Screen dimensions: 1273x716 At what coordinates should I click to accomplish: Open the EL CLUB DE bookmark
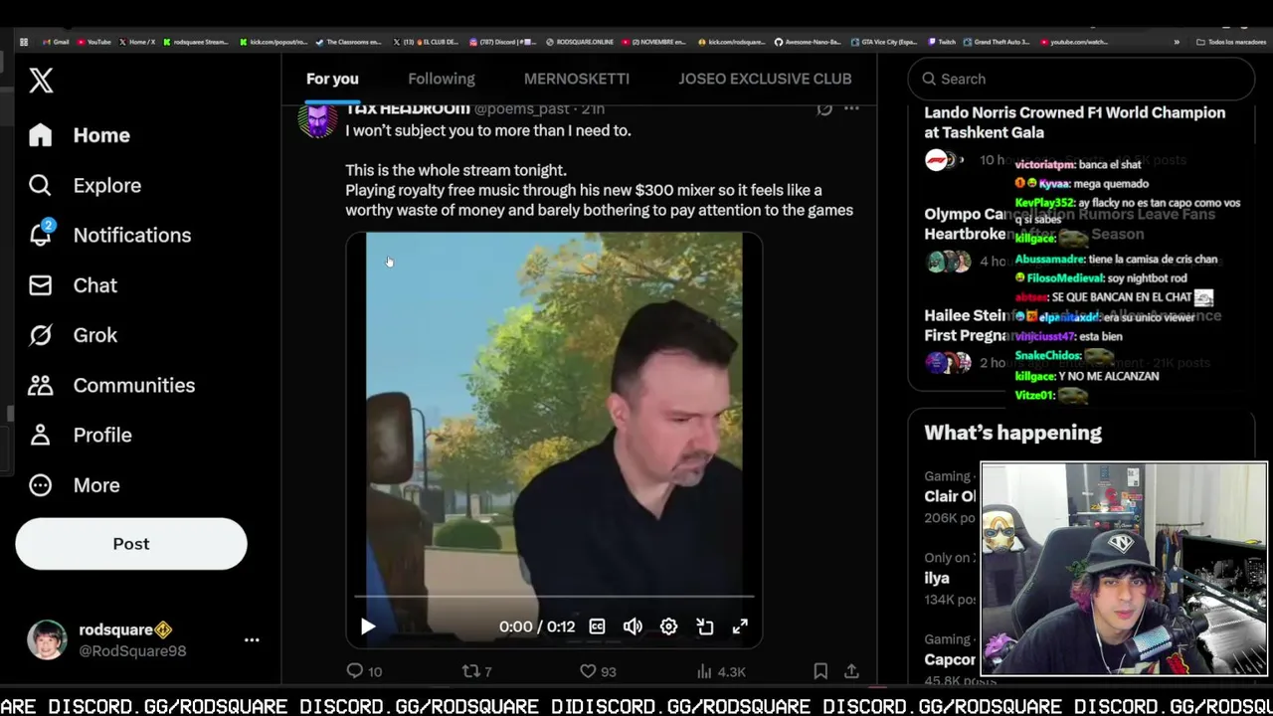click(x=425, y=42)
